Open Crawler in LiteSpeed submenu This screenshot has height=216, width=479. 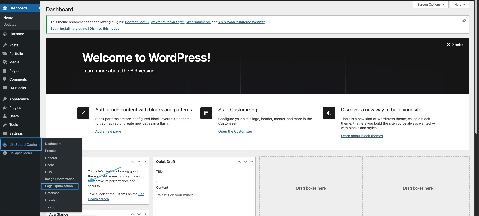pyautogui.click(x=51, y=200)
